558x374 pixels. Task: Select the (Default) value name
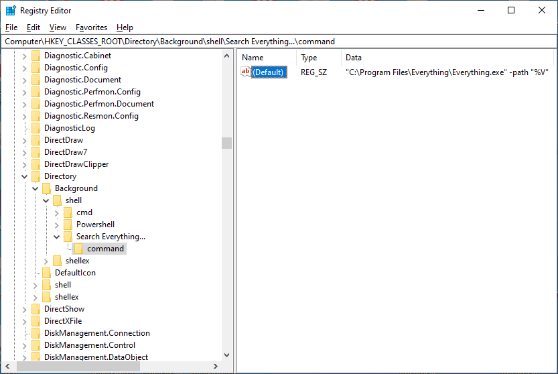point(269,72)
